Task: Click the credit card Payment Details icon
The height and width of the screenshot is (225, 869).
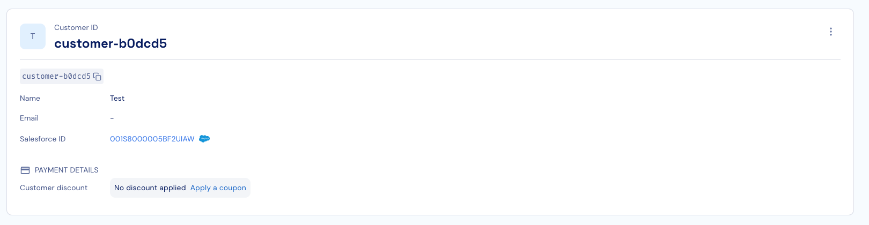Action: pyautogui.click(x=25, y=170)
